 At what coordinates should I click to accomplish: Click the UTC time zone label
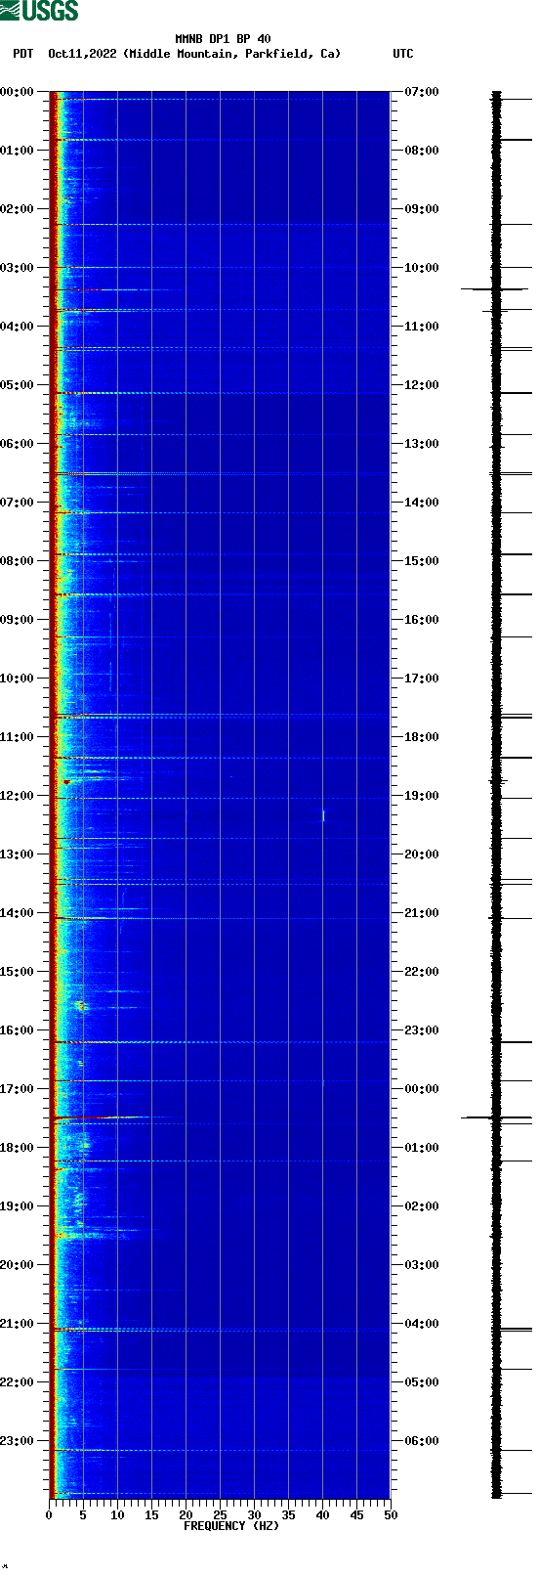pos(403,54)
